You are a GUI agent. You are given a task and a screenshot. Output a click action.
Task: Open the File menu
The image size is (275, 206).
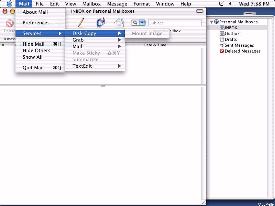tap(40, 4)
